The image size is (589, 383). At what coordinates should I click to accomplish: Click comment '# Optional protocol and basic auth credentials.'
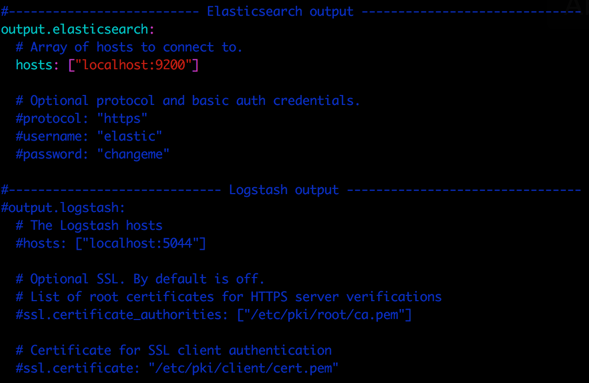coord(188,101)
